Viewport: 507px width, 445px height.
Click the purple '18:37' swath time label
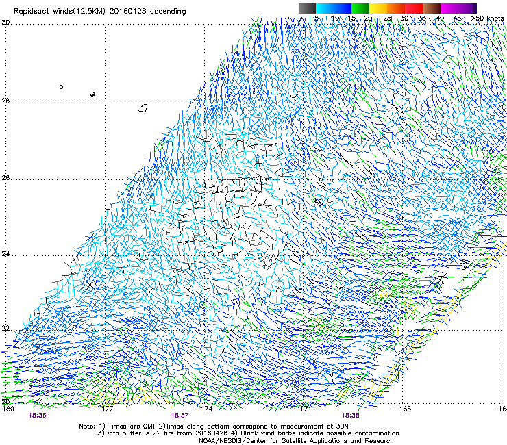[180, 416]
